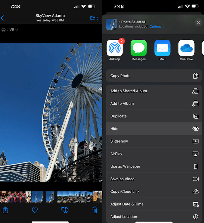
Task: Click the wallpaper phone icon
Action: pos(196,166)
